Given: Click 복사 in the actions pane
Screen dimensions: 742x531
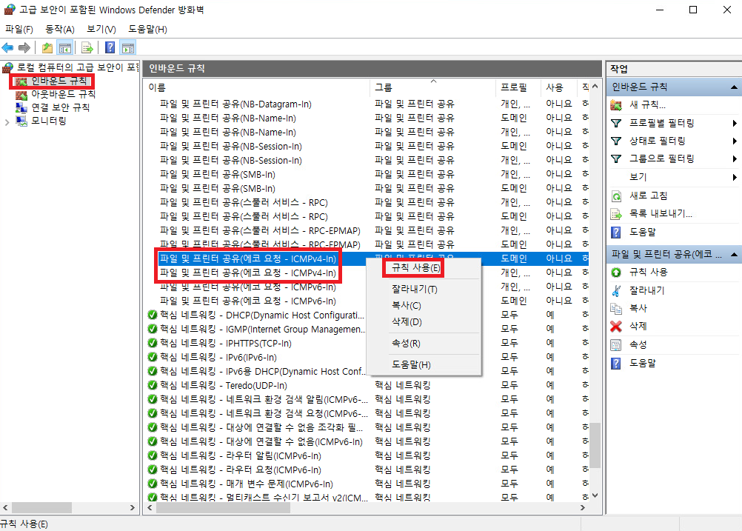Looking at the screenshot, I should point(638,309).
